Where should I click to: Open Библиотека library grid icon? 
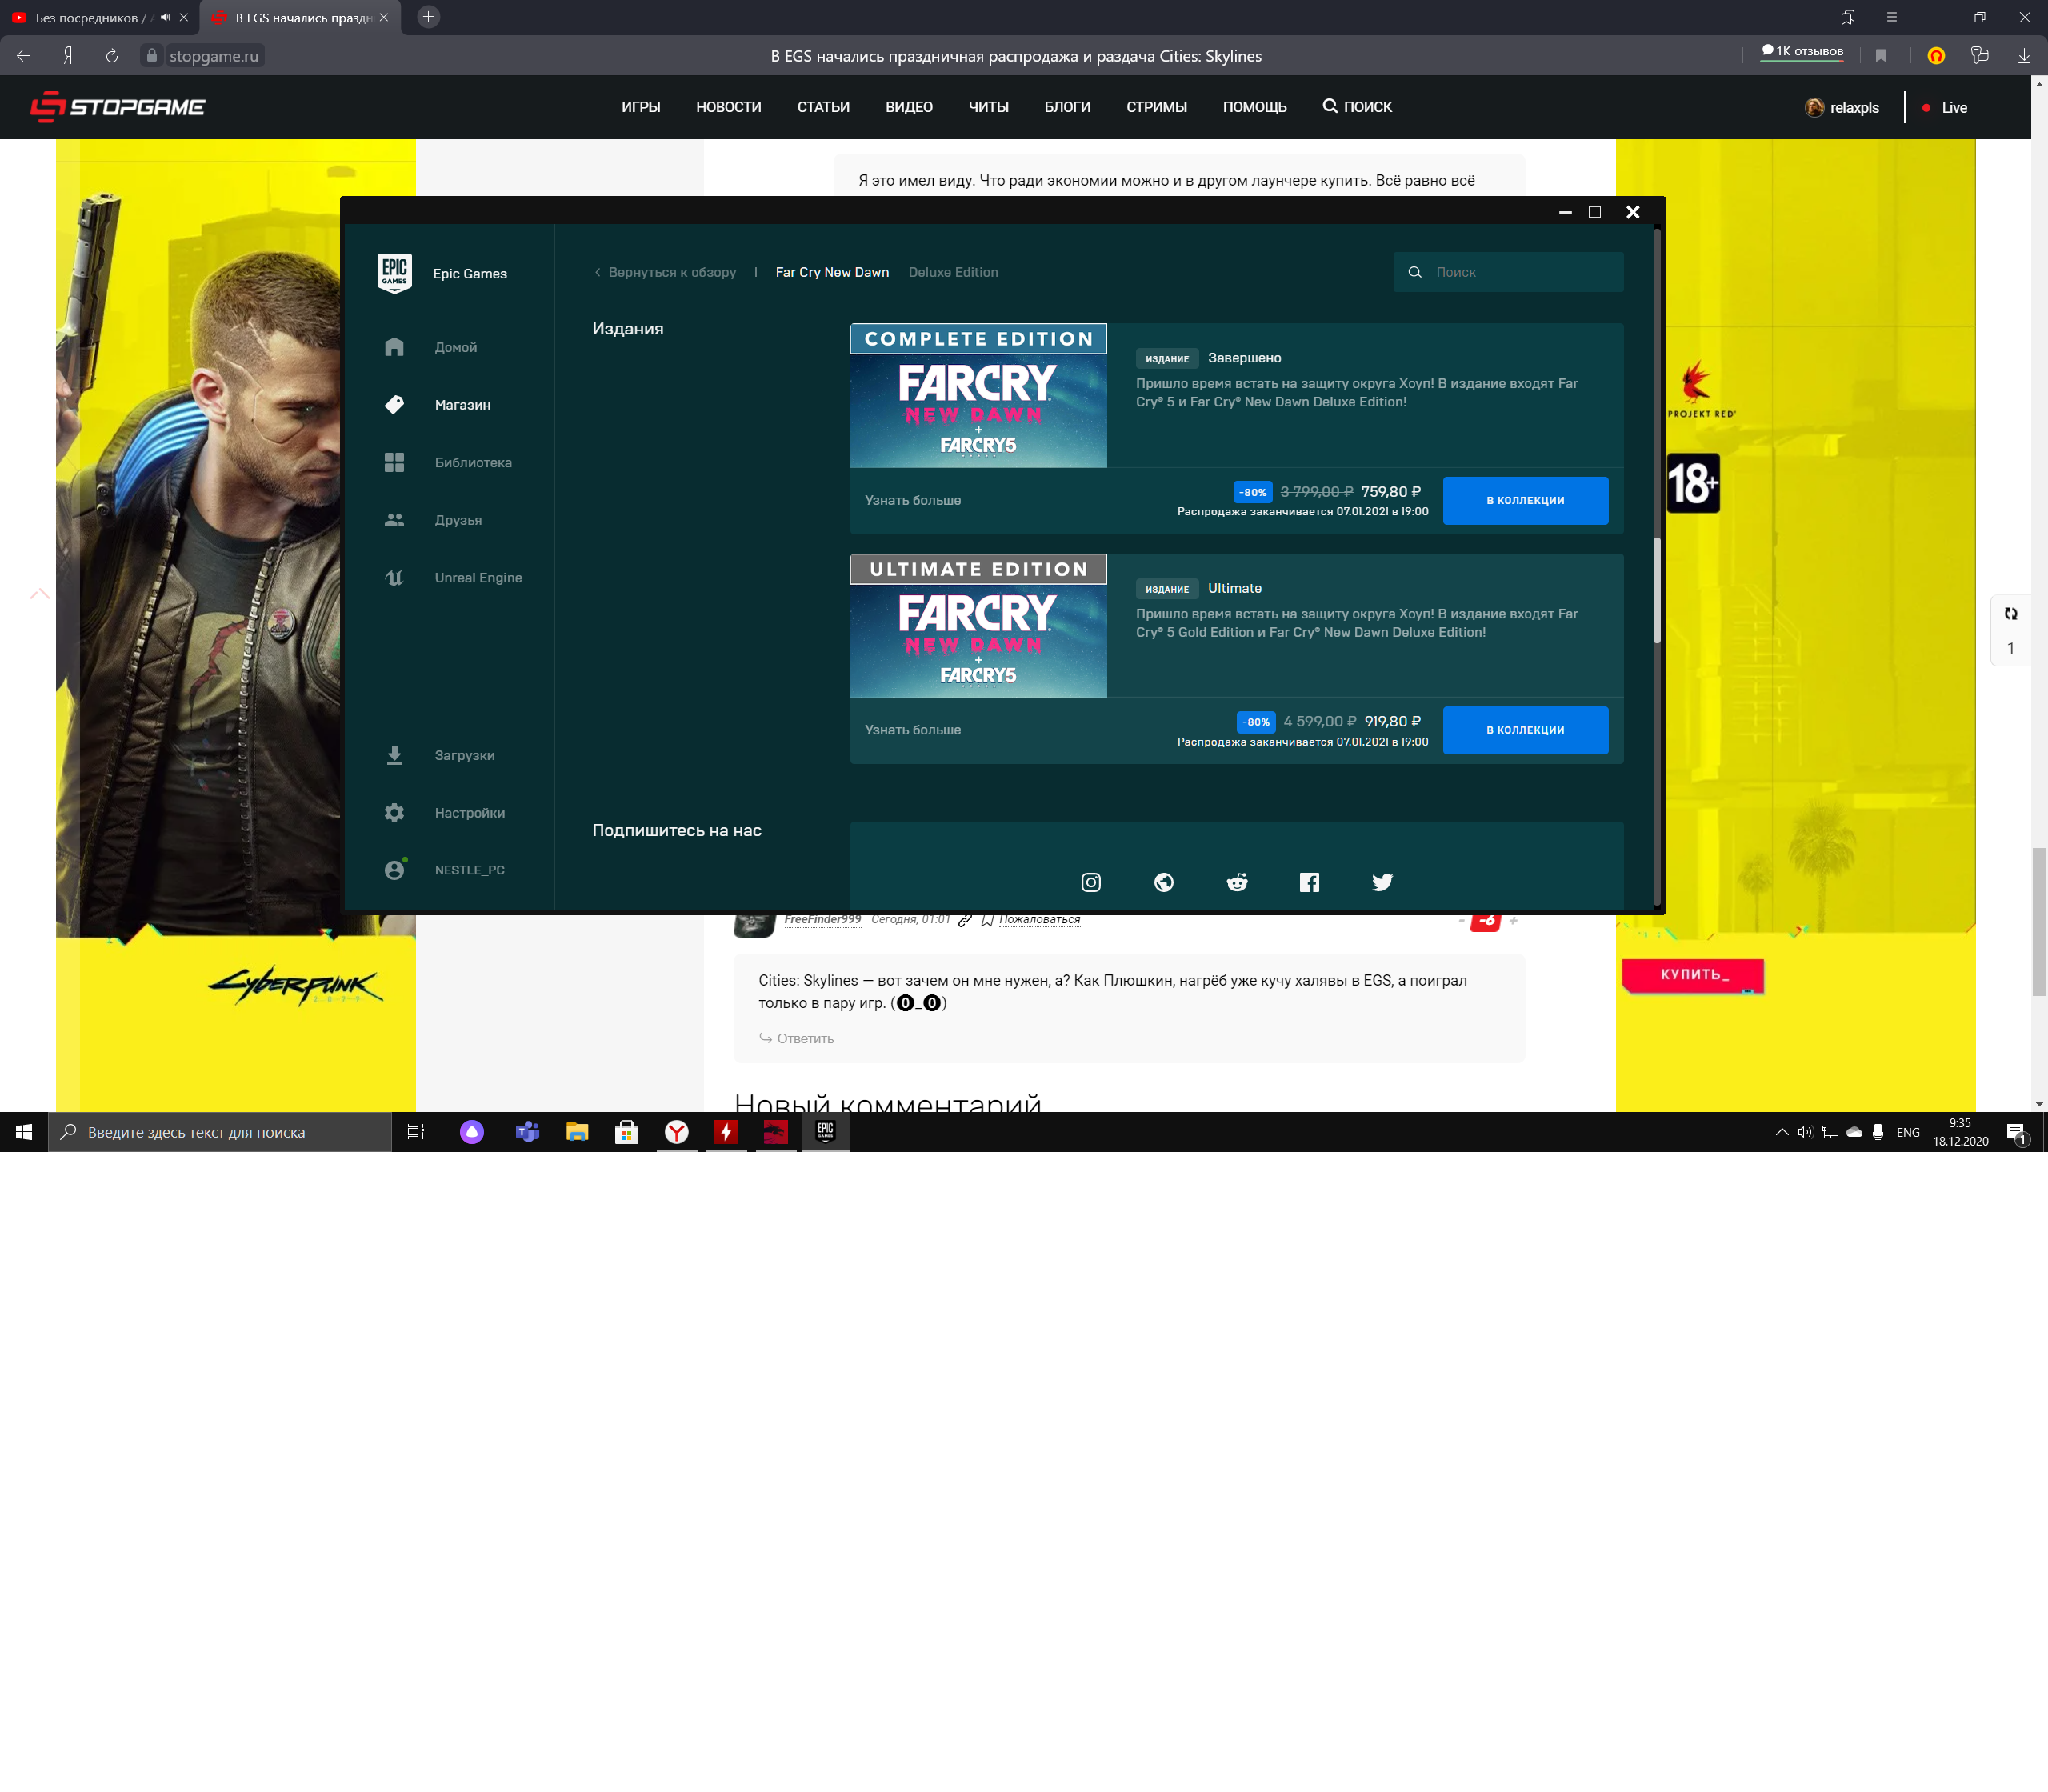394,462
